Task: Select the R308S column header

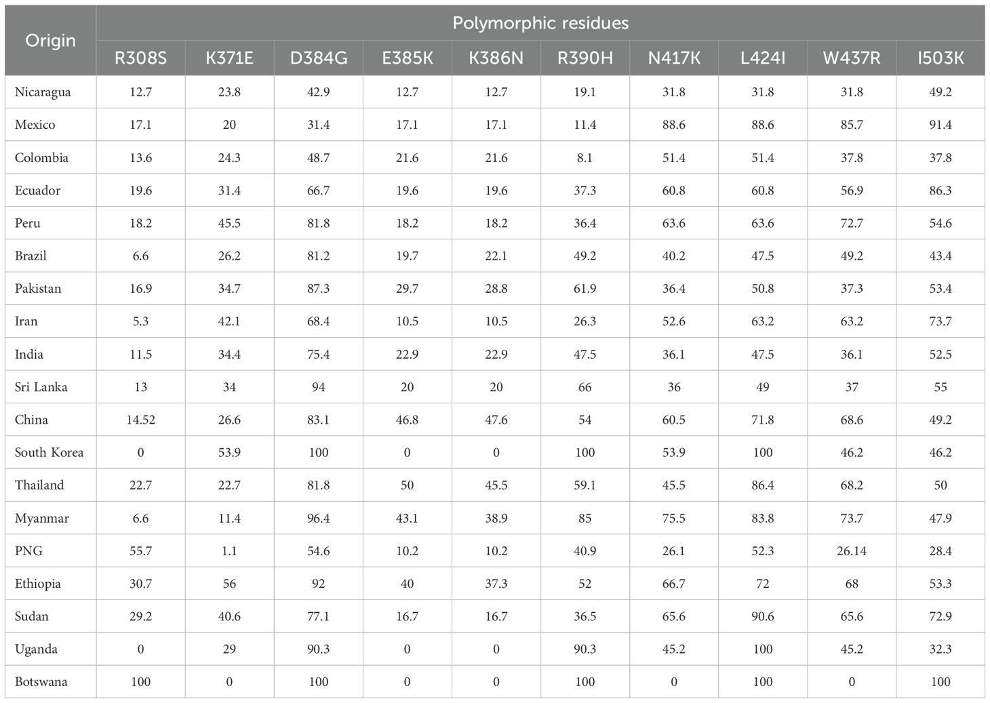Action: click(140, 58)
